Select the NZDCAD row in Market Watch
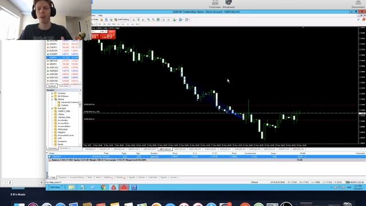The width and height of the screenshot is (366, 206). tap(62, 77)
